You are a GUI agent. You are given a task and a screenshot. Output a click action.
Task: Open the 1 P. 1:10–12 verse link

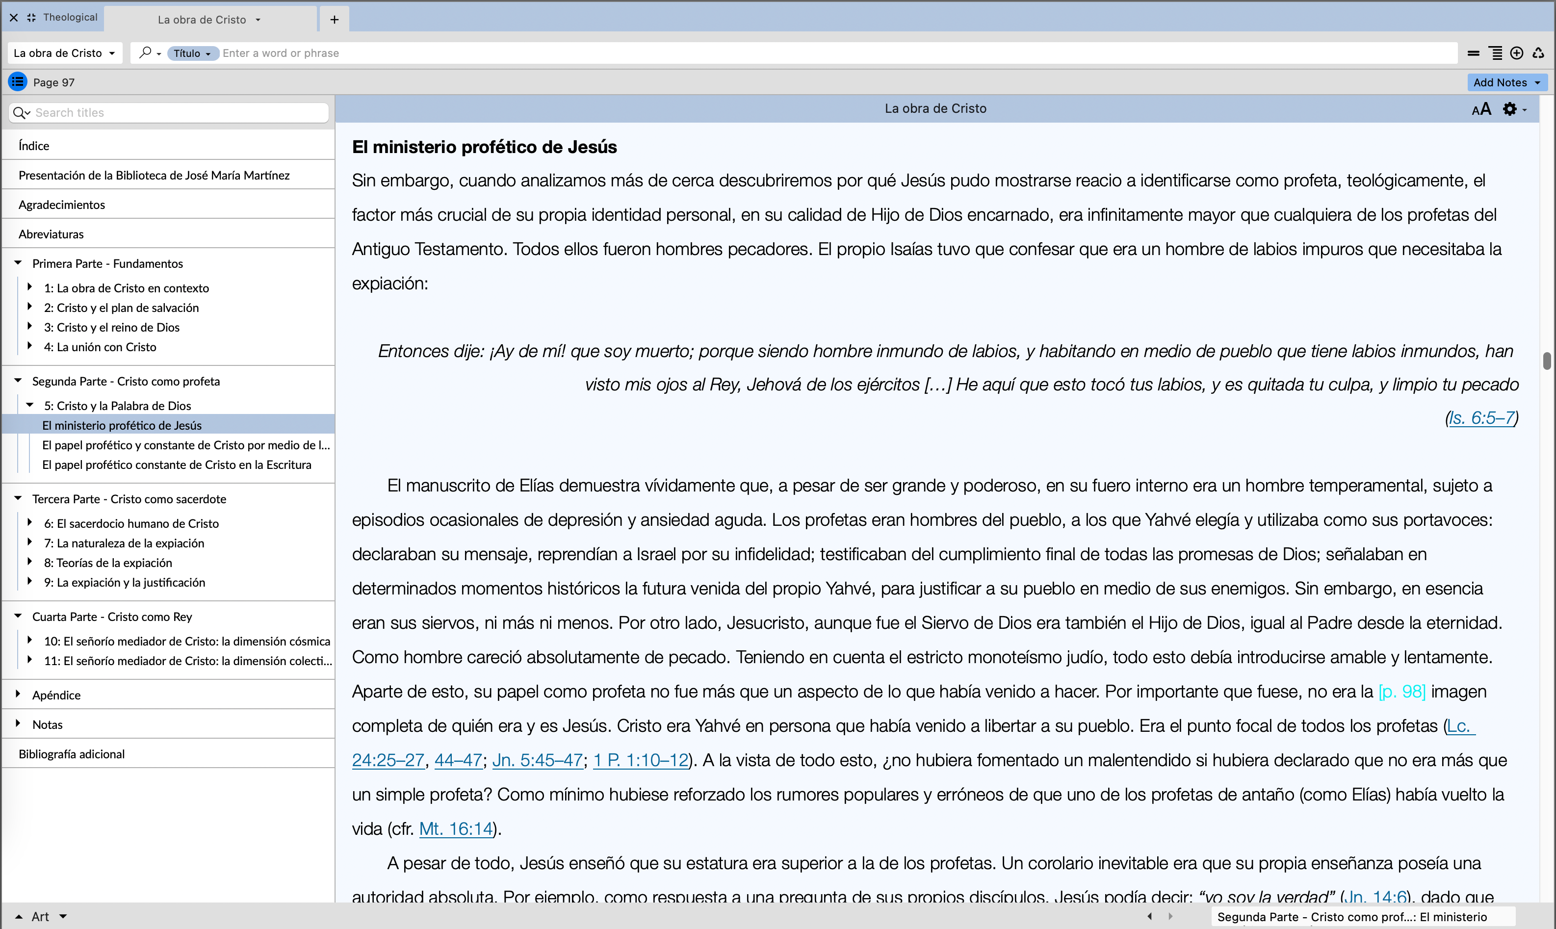tap(640, 760)
